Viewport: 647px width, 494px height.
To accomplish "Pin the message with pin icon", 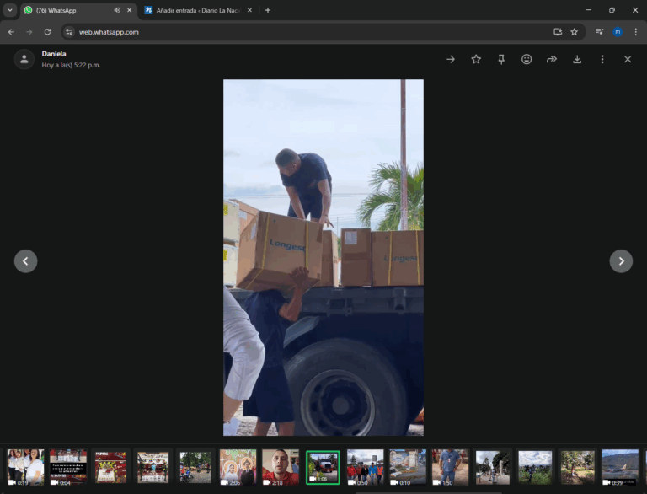I will (x=501, y=59).
